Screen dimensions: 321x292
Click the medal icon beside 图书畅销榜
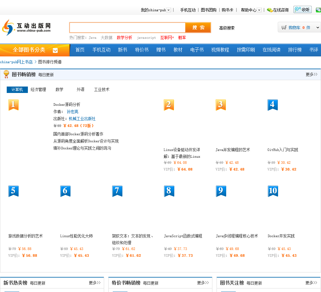pos(6,74)
